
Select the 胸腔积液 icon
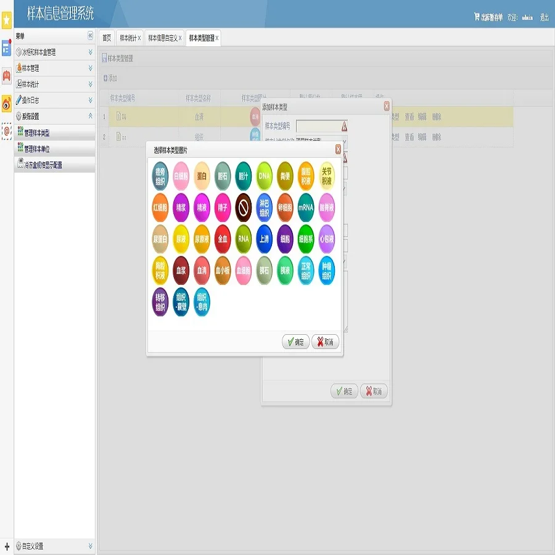coord(160,271)
